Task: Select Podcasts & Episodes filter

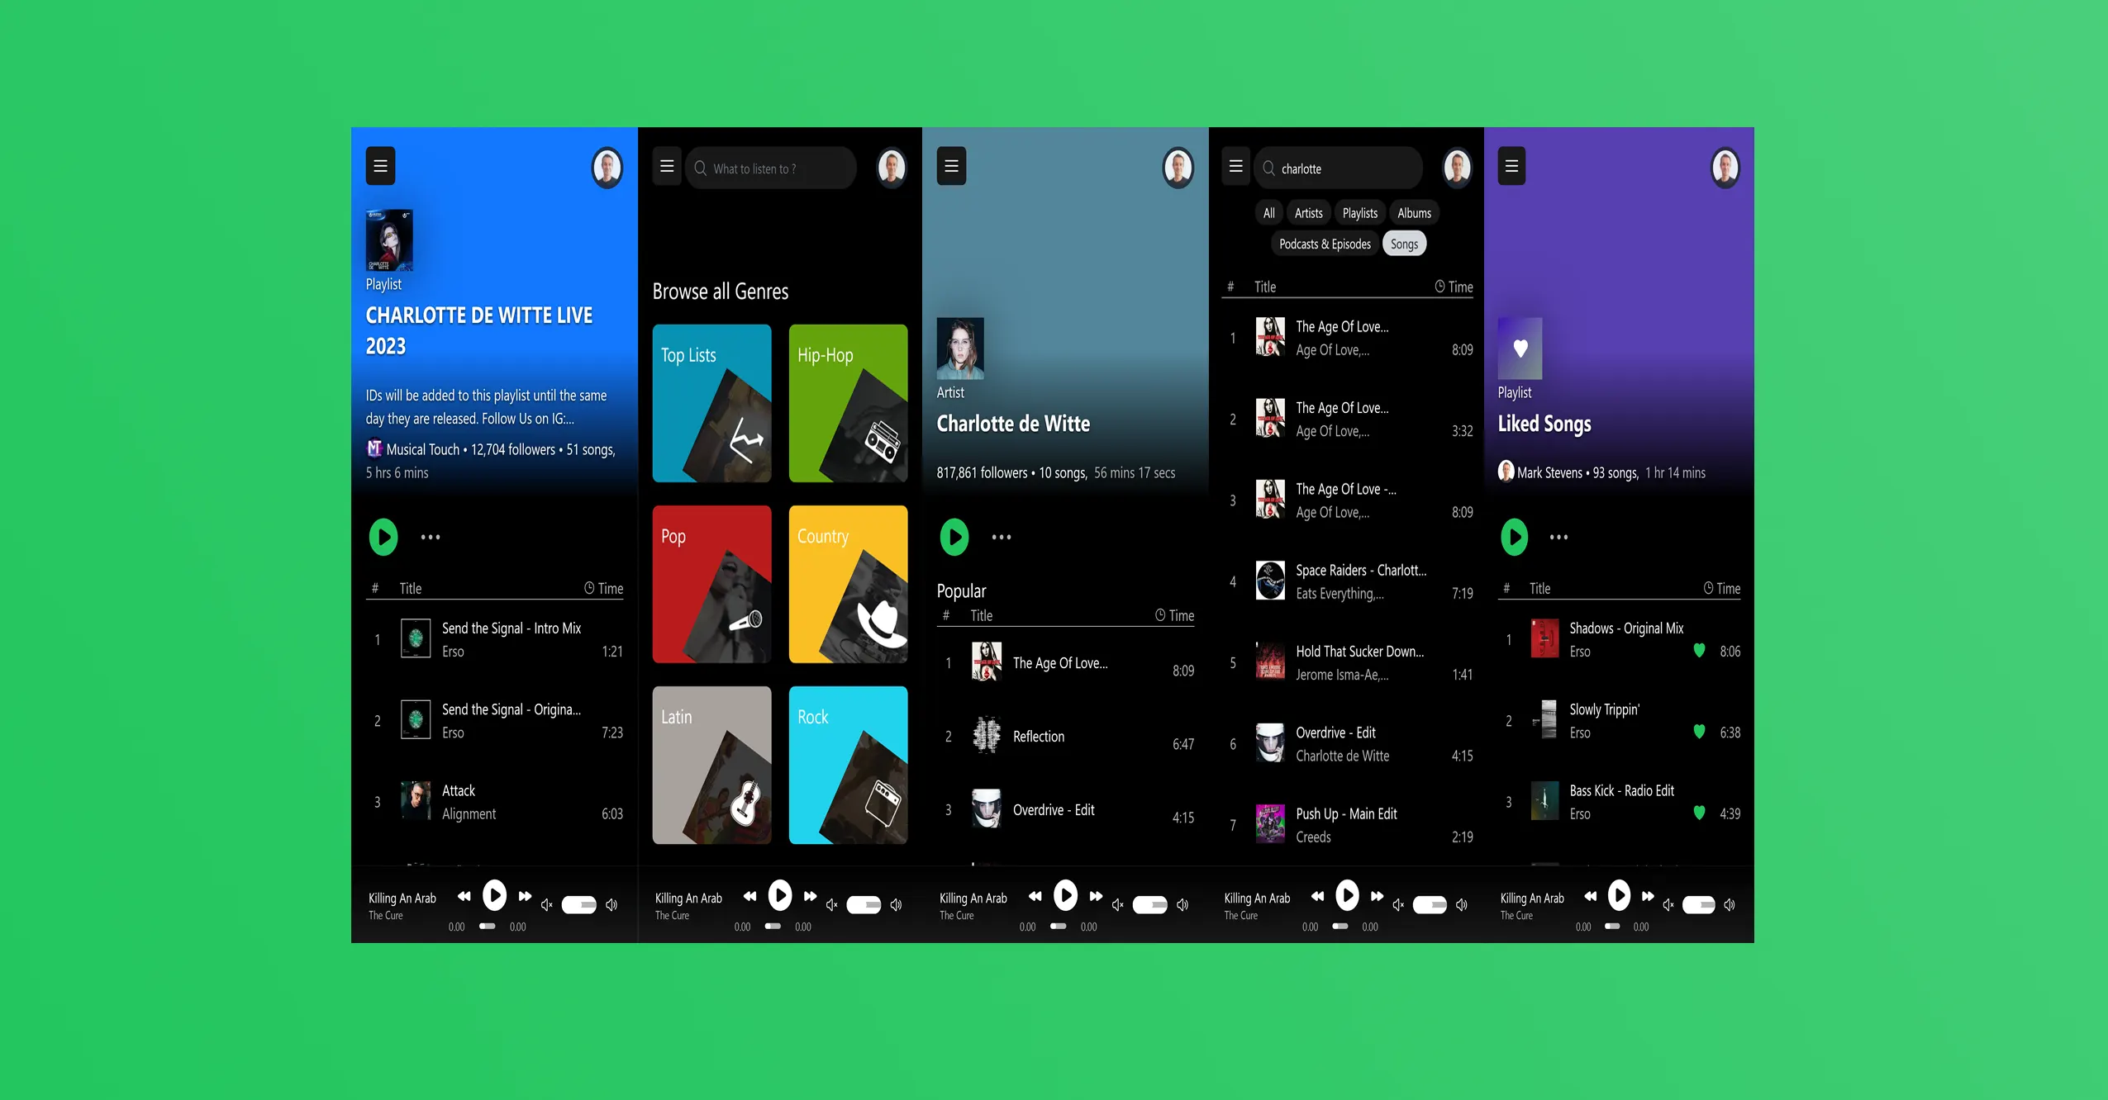Action: coord(1325,244)
